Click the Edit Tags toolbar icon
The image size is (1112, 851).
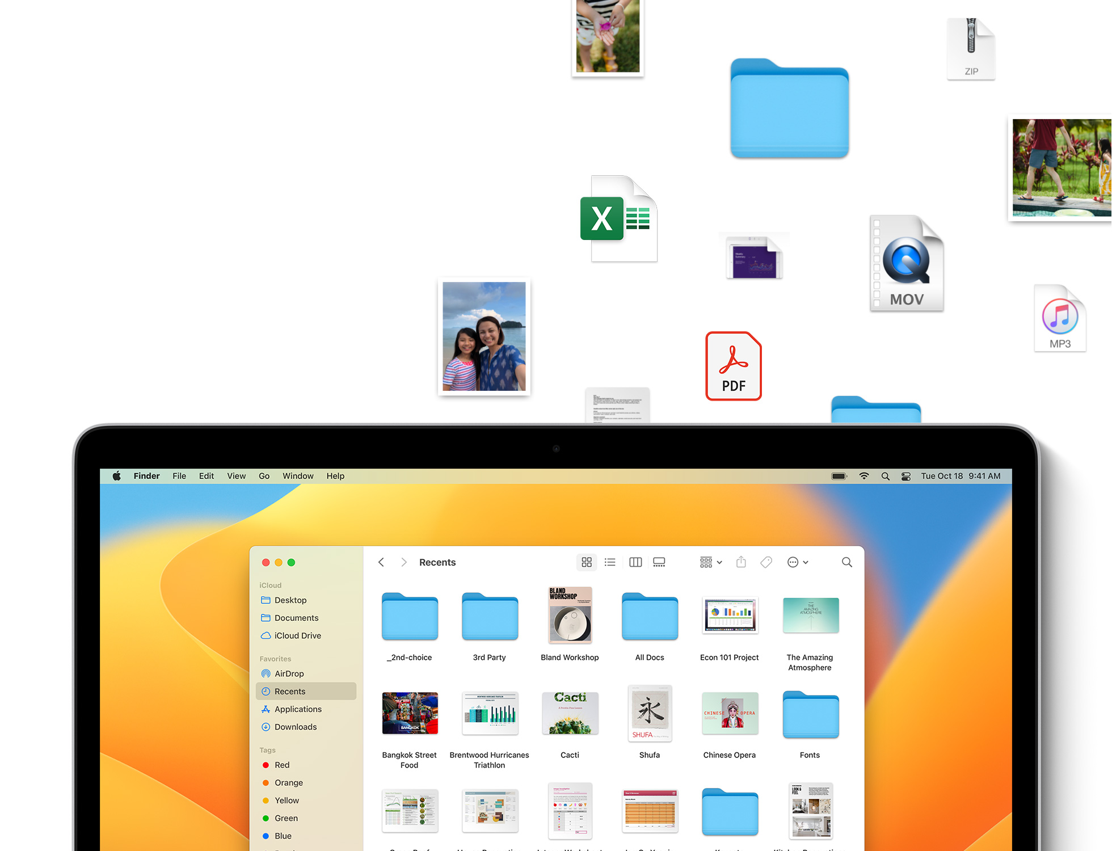(x=766, y=562)
